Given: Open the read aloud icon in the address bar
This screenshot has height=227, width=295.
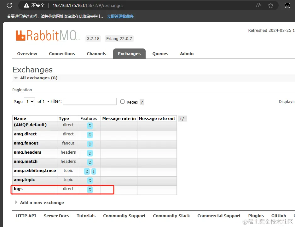Looking at the screenshot, I should click(x=258, y=5).
